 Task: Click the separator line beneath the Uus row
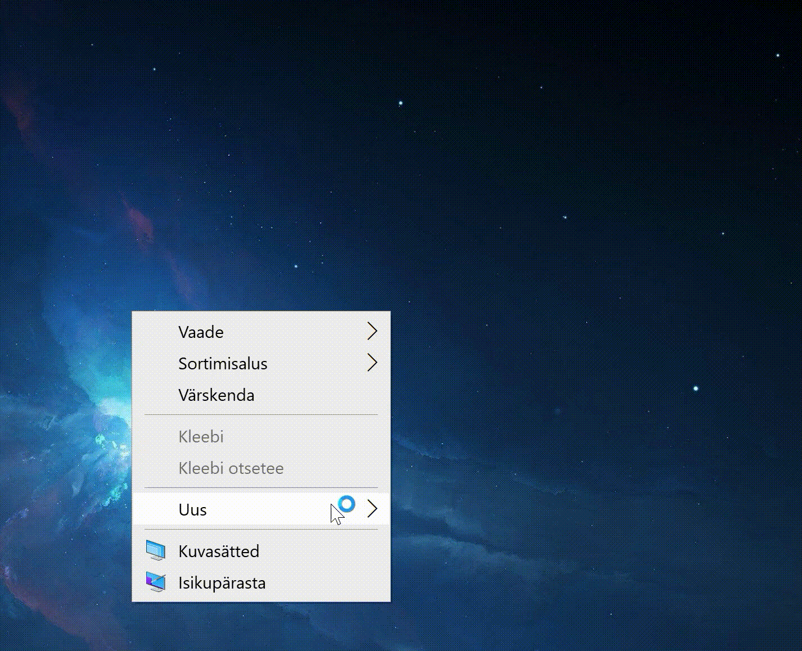[261, 530]
